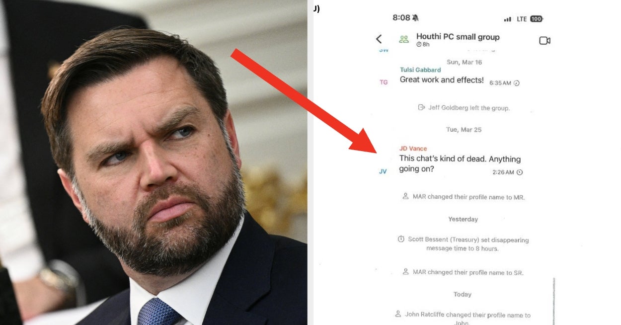Open the green group members icon

[x=404, y=39]
